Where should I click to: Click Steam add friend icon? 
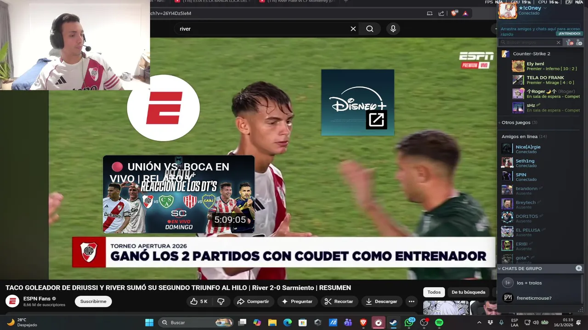click(579, 42)
